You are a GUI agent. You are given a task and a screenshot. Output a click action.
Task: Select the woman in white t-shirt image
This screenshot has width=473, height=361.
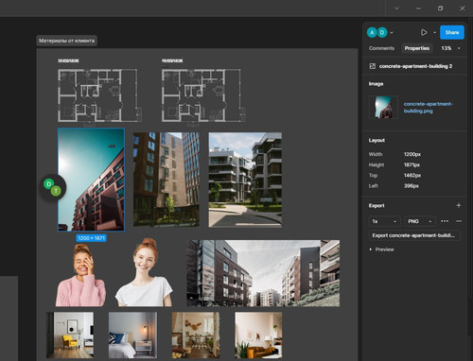click(x=144, y=272)
